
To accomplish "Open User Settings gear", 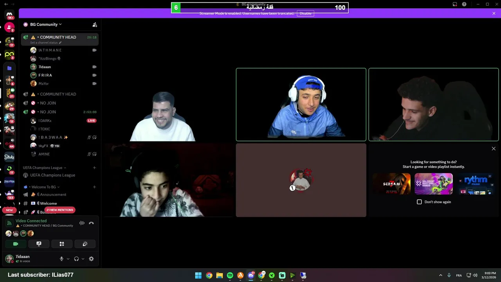I will (x=91, y=259).
